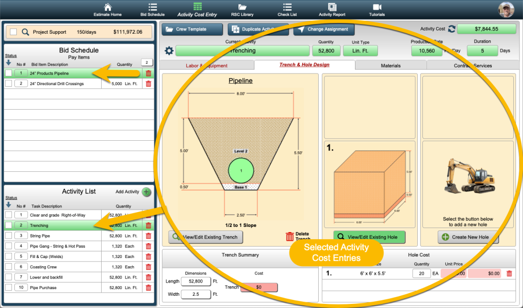Click the Production Rate 10,560 field
This screenshot has height=308, width=523.
(x=427, y=50)
